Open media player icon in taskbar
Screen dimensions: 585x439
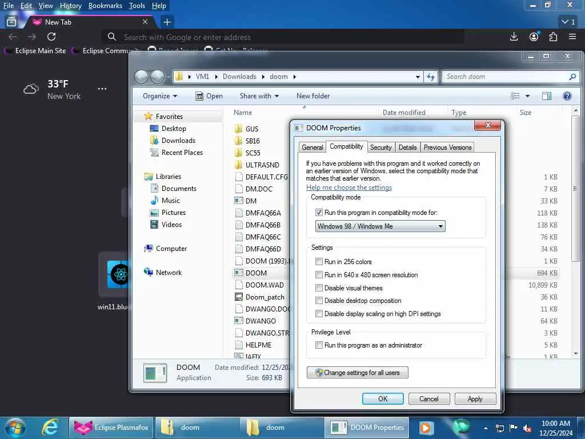tap(425, 428)
